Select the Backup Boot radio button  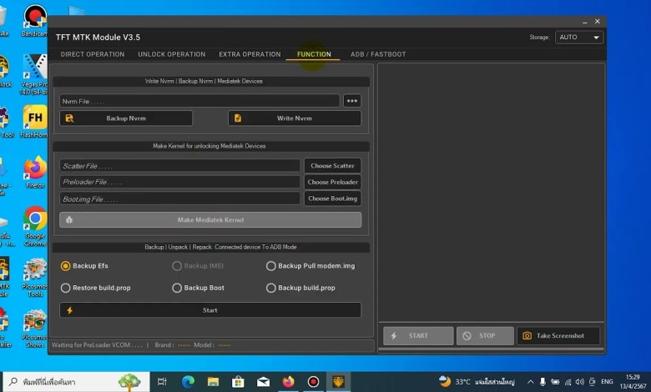177,288
